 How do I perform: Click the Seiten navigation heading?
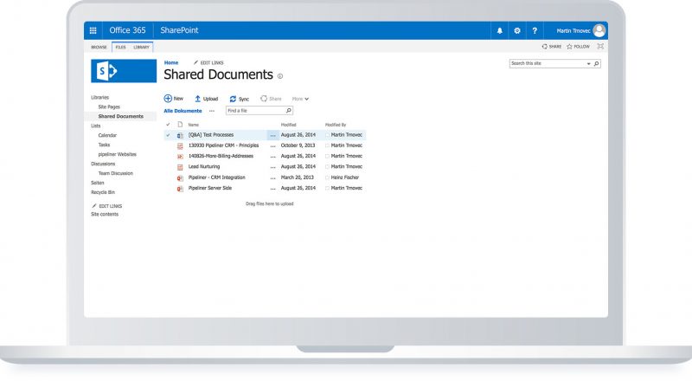tap(98, 183)
